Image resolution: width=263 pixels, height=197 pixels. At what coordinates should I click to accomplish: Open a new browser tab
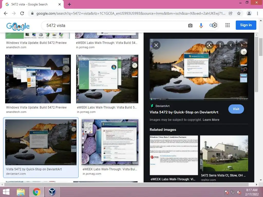pyautogui.click(x=69, y=5)
